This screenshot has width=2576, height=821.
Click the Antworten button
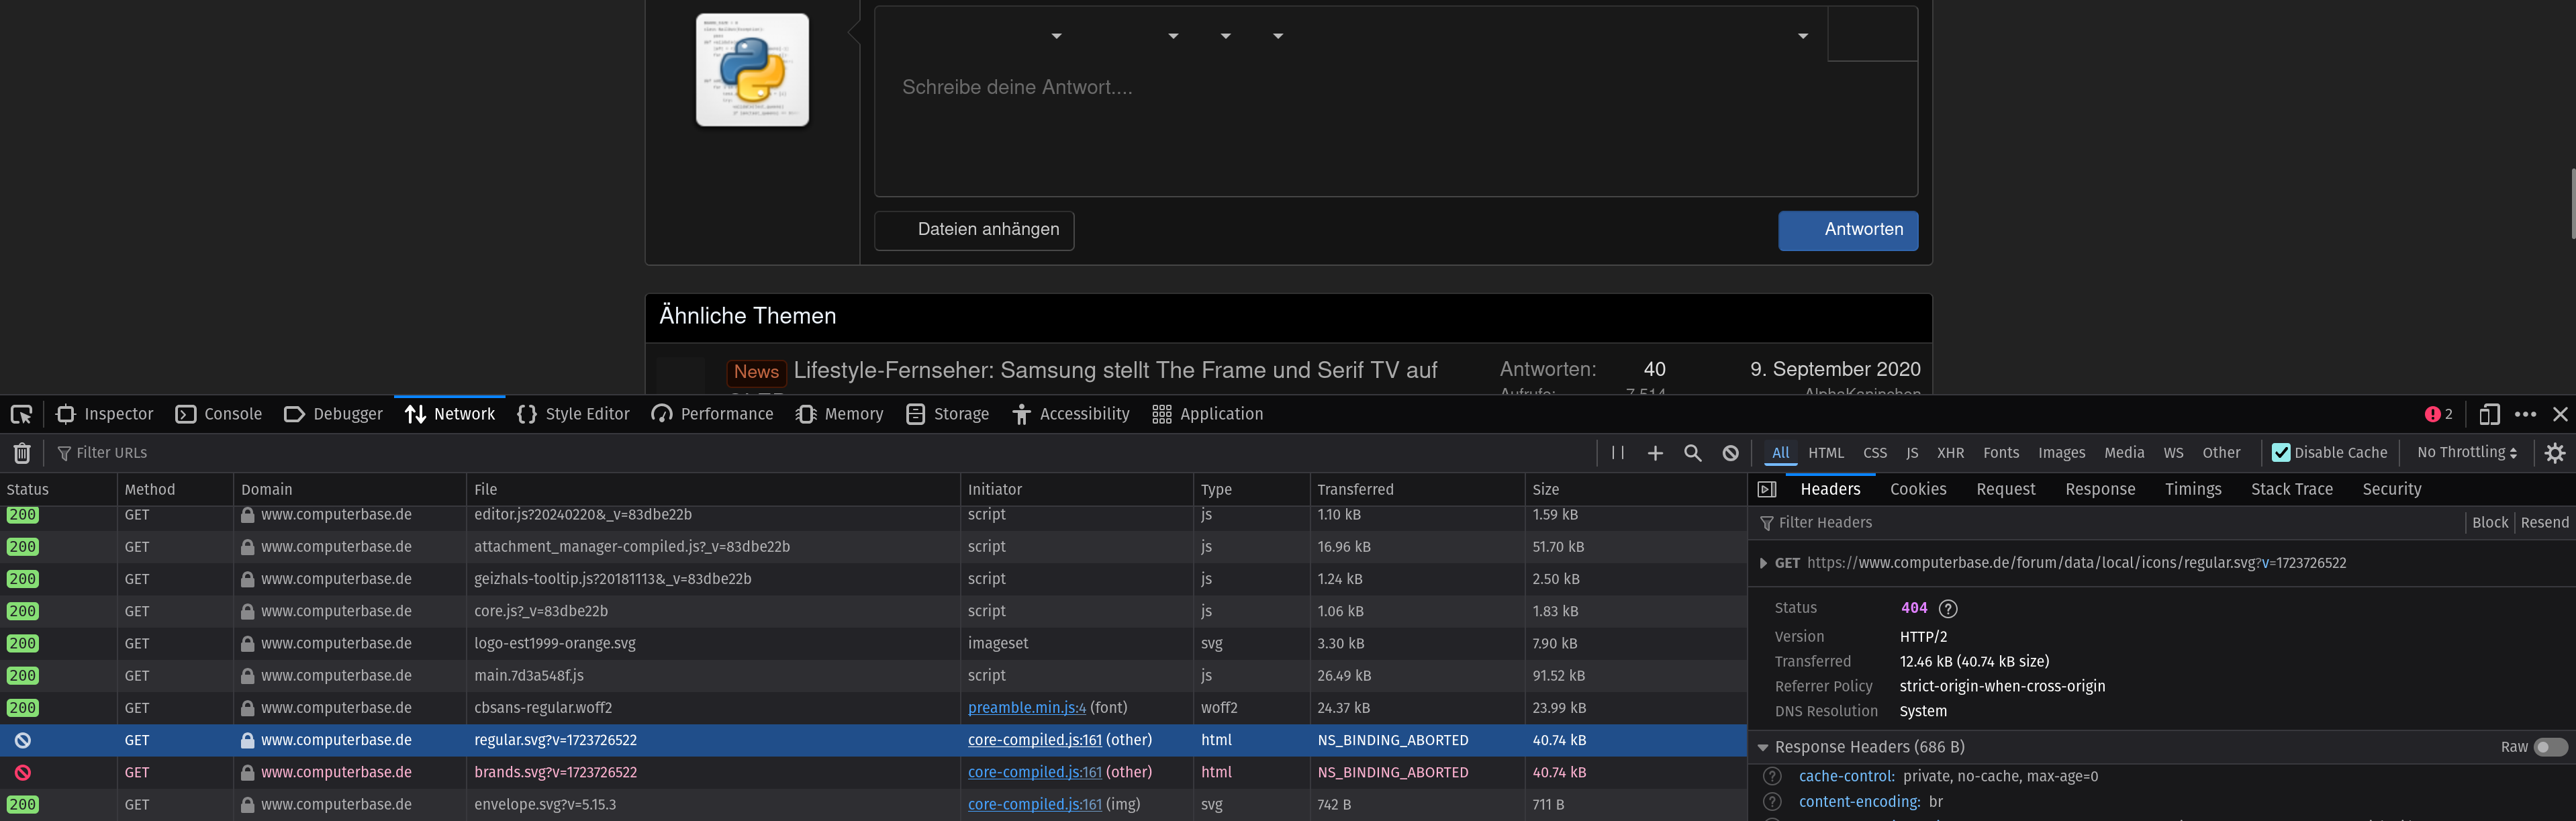coord(1847,230)
